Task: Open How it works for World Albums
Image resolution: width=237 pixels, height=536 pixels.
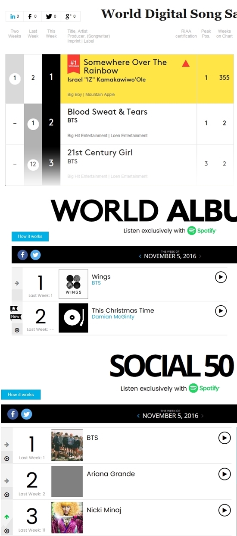Action: pos(30,236)
